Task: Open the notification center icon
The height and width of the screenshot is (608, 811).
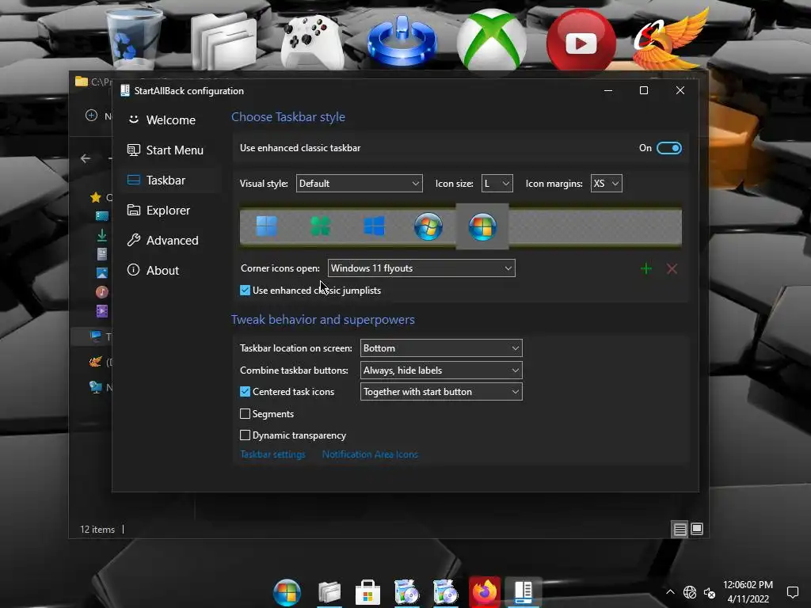Action: (x=792, y=592)
